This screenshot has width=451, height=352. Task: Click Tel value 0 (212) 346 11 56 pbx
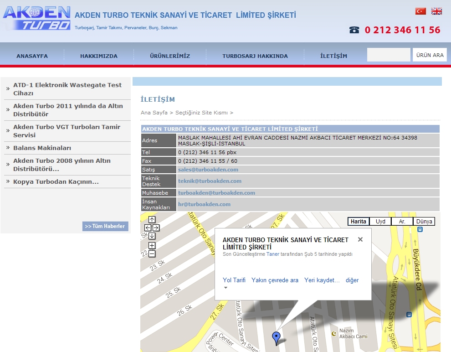click(x=207, y=152)
